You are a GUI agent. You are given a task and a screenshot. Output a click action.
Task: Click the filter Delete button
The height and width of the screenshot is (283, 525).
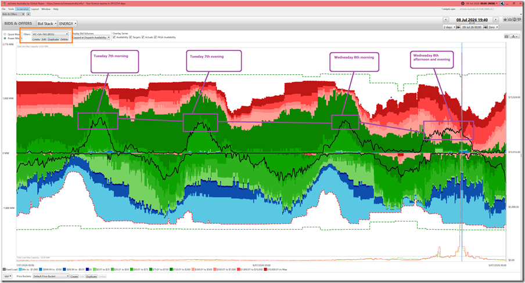click(64, 39)
